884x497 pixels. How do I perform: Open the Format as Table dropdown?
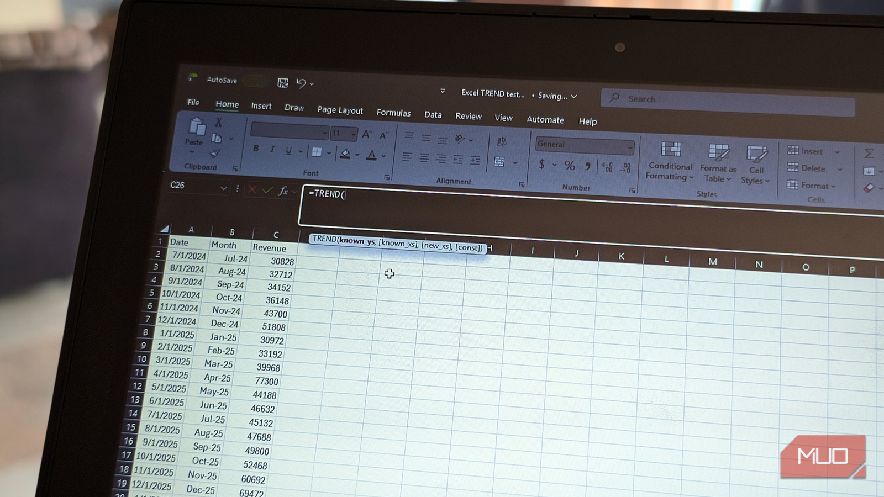pos(718,163)
